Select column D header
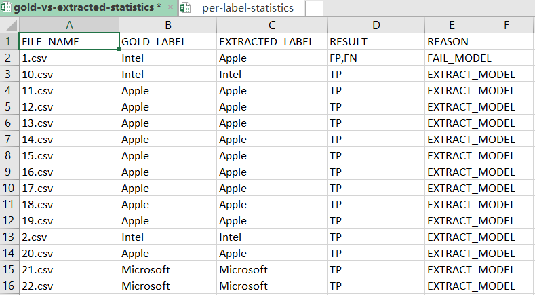Image resolution: width=535 pixels, height=295 pixels. 376,25
